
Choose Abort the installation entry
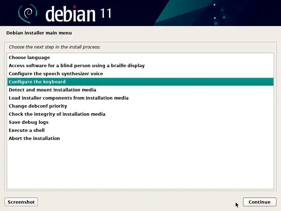[140, 138]
